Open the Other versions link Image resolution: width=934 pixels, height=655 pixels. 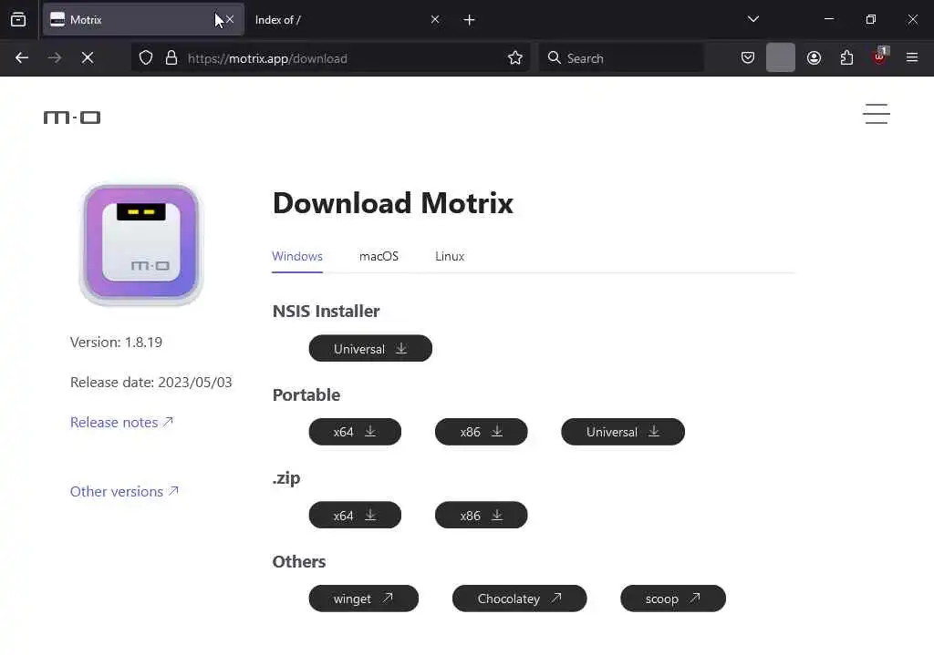tap(124, 491)
